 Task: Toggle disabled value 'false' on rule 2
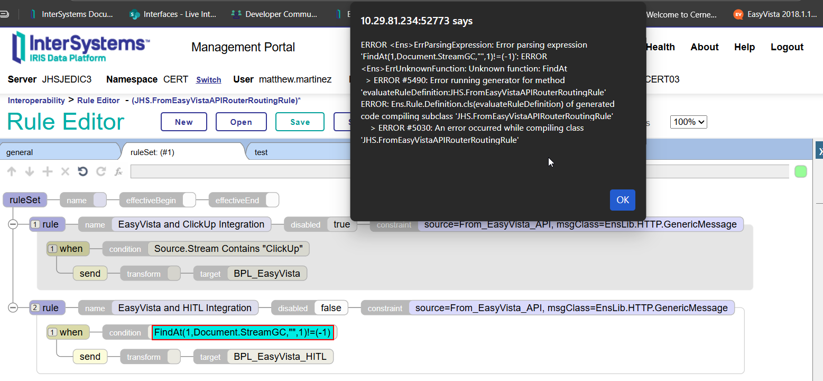(x=331, y=308)
